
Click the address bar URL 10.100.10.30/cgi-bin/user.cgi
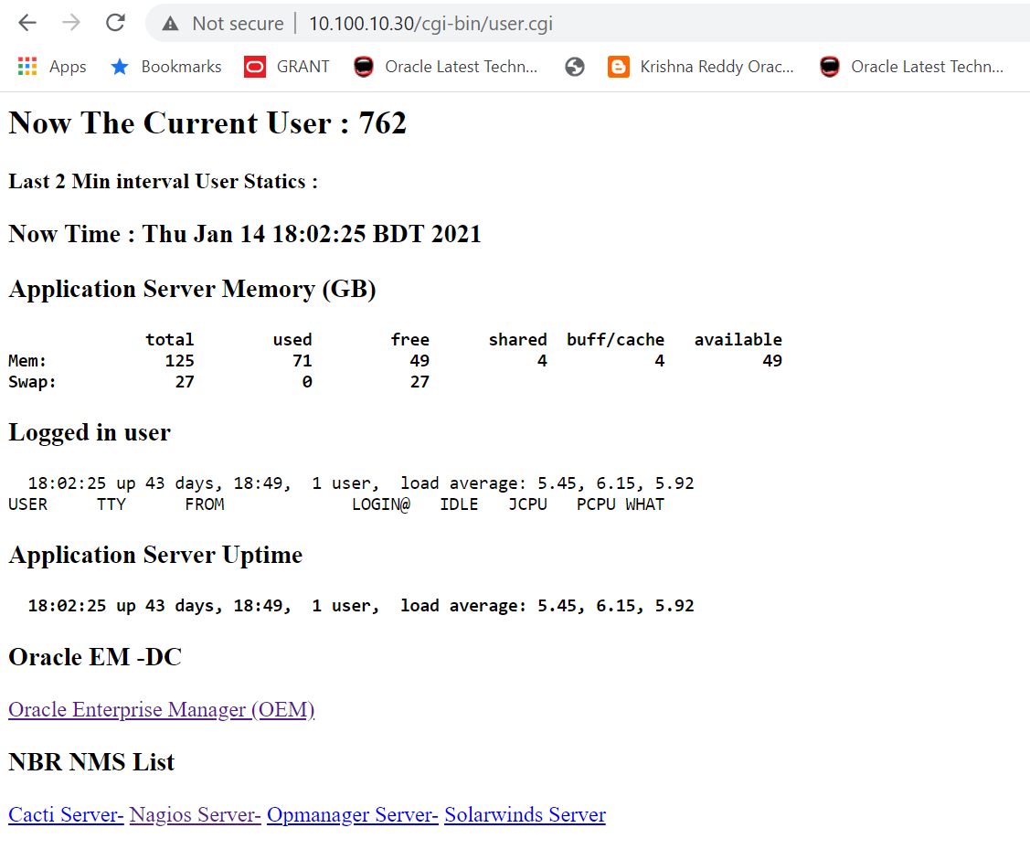[x=431, y=24]
